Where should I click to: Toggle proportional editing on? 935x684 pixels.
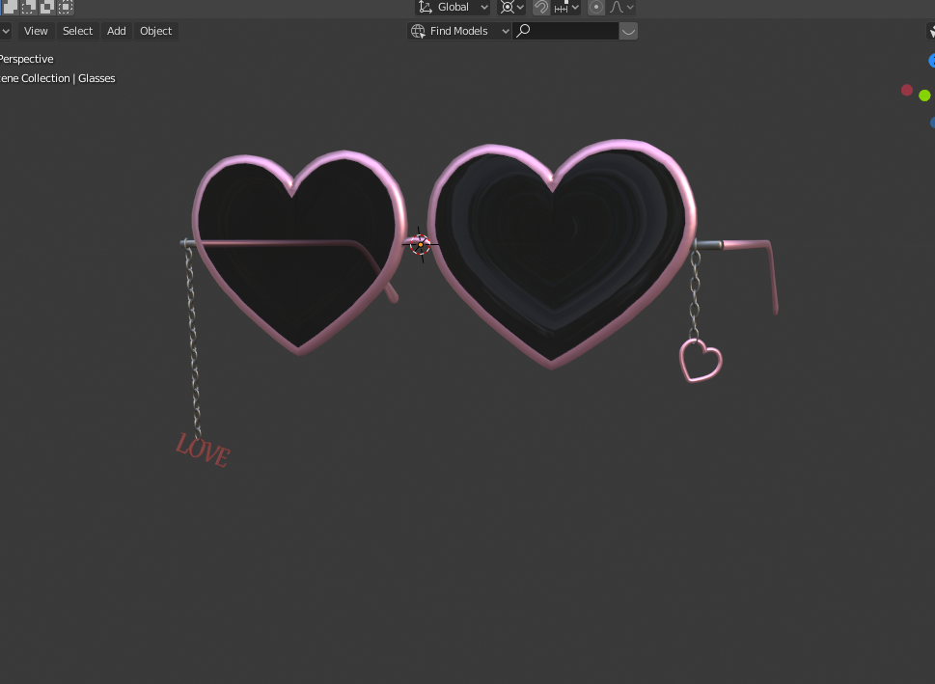(595, 8)
